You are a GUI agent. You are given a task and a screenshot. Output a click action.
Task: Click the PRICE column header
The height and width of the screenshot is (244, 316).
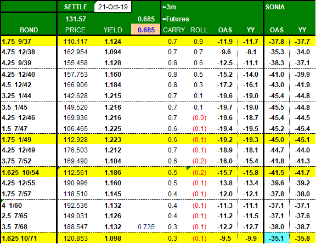coord(75,30)
